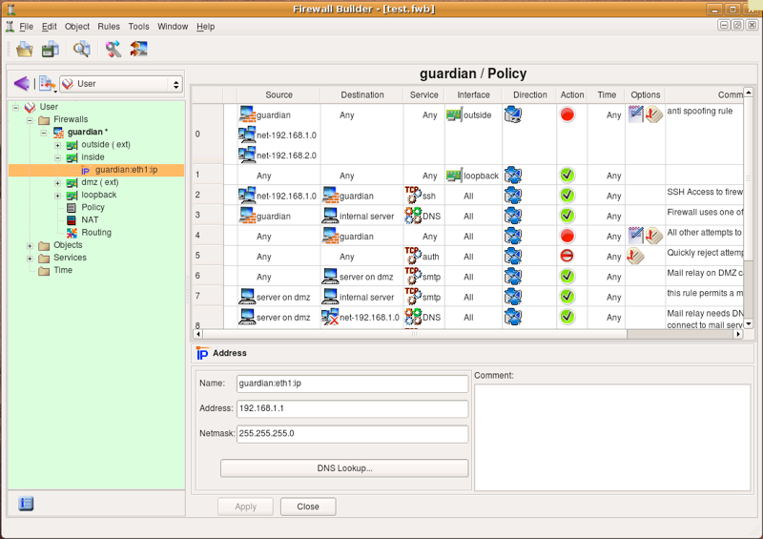Click the Close button in editor panel
This screenshot has height=539, width=763.
click(308, 507)
